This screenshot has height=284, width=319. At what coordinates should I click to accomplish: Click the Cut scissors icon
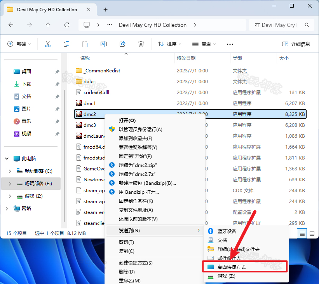pyautogui.click(x=48, y=44)
